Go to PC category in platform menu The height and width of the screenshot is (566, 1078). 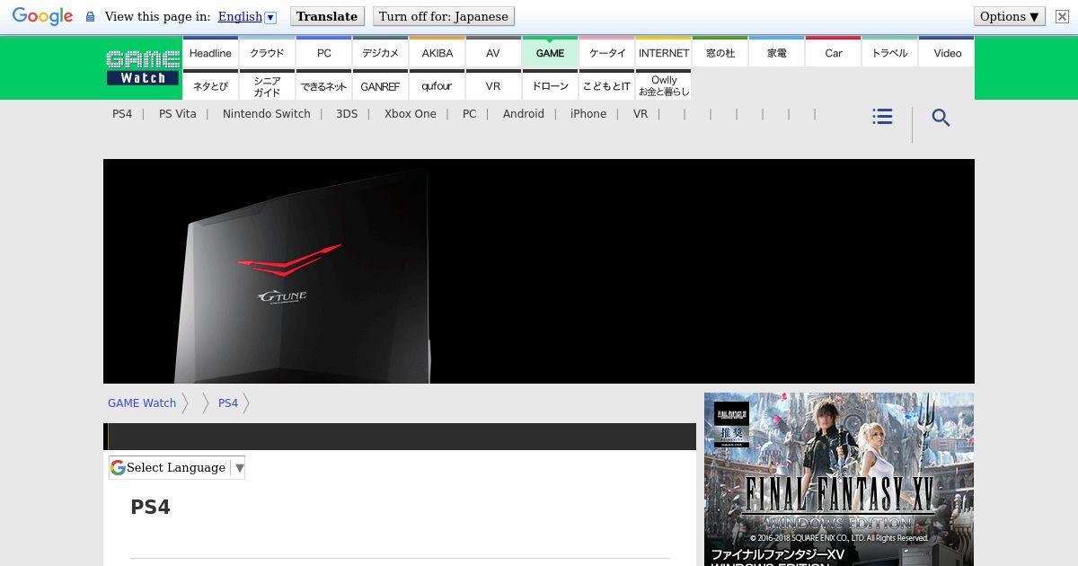click(470, 114)
